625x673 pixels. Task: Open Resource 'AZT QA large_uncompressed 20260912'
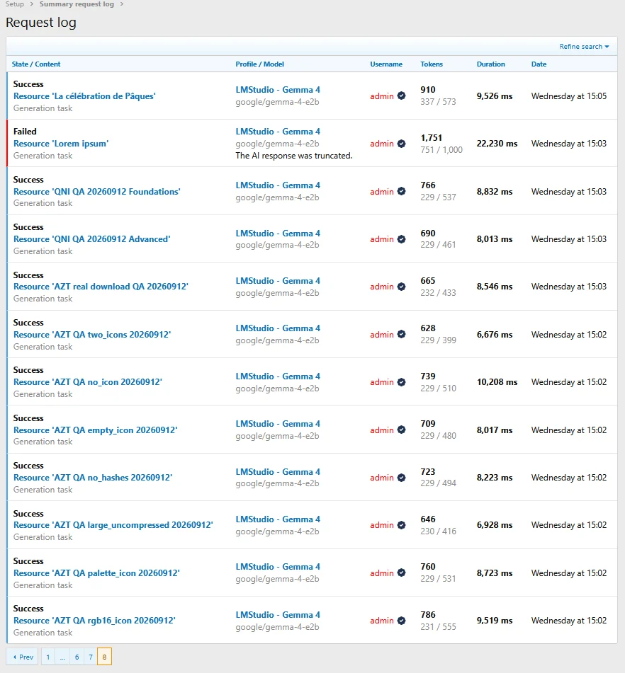[113, 525]
